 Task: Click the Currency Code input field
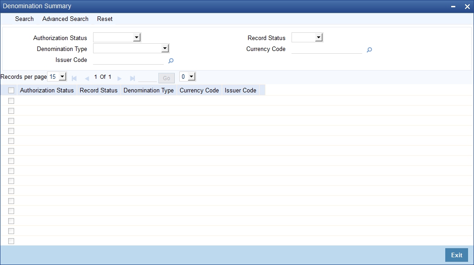(327, 50)
